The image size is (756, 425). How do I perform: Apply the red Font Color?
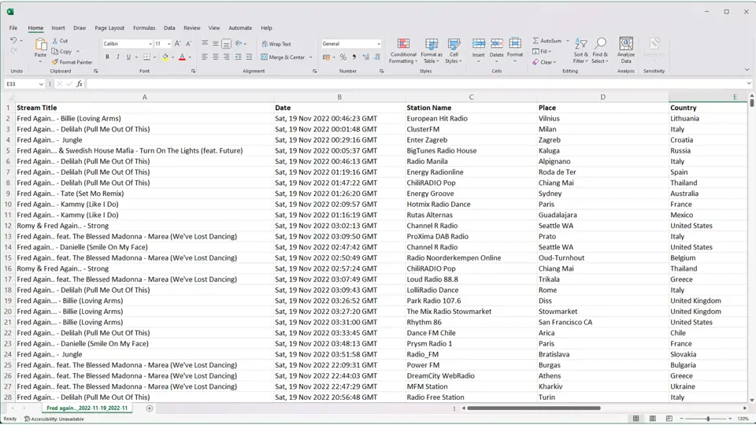[182, 57]
